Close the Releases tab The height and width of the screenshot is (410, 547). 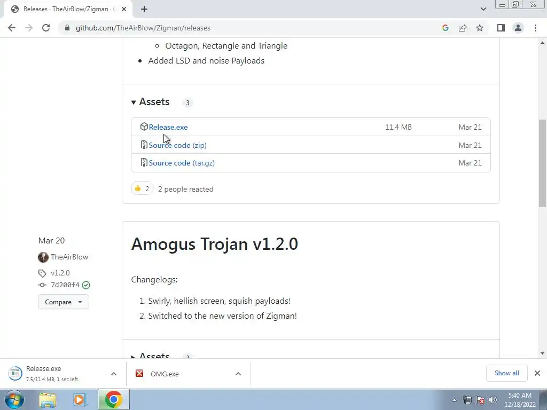124,9
